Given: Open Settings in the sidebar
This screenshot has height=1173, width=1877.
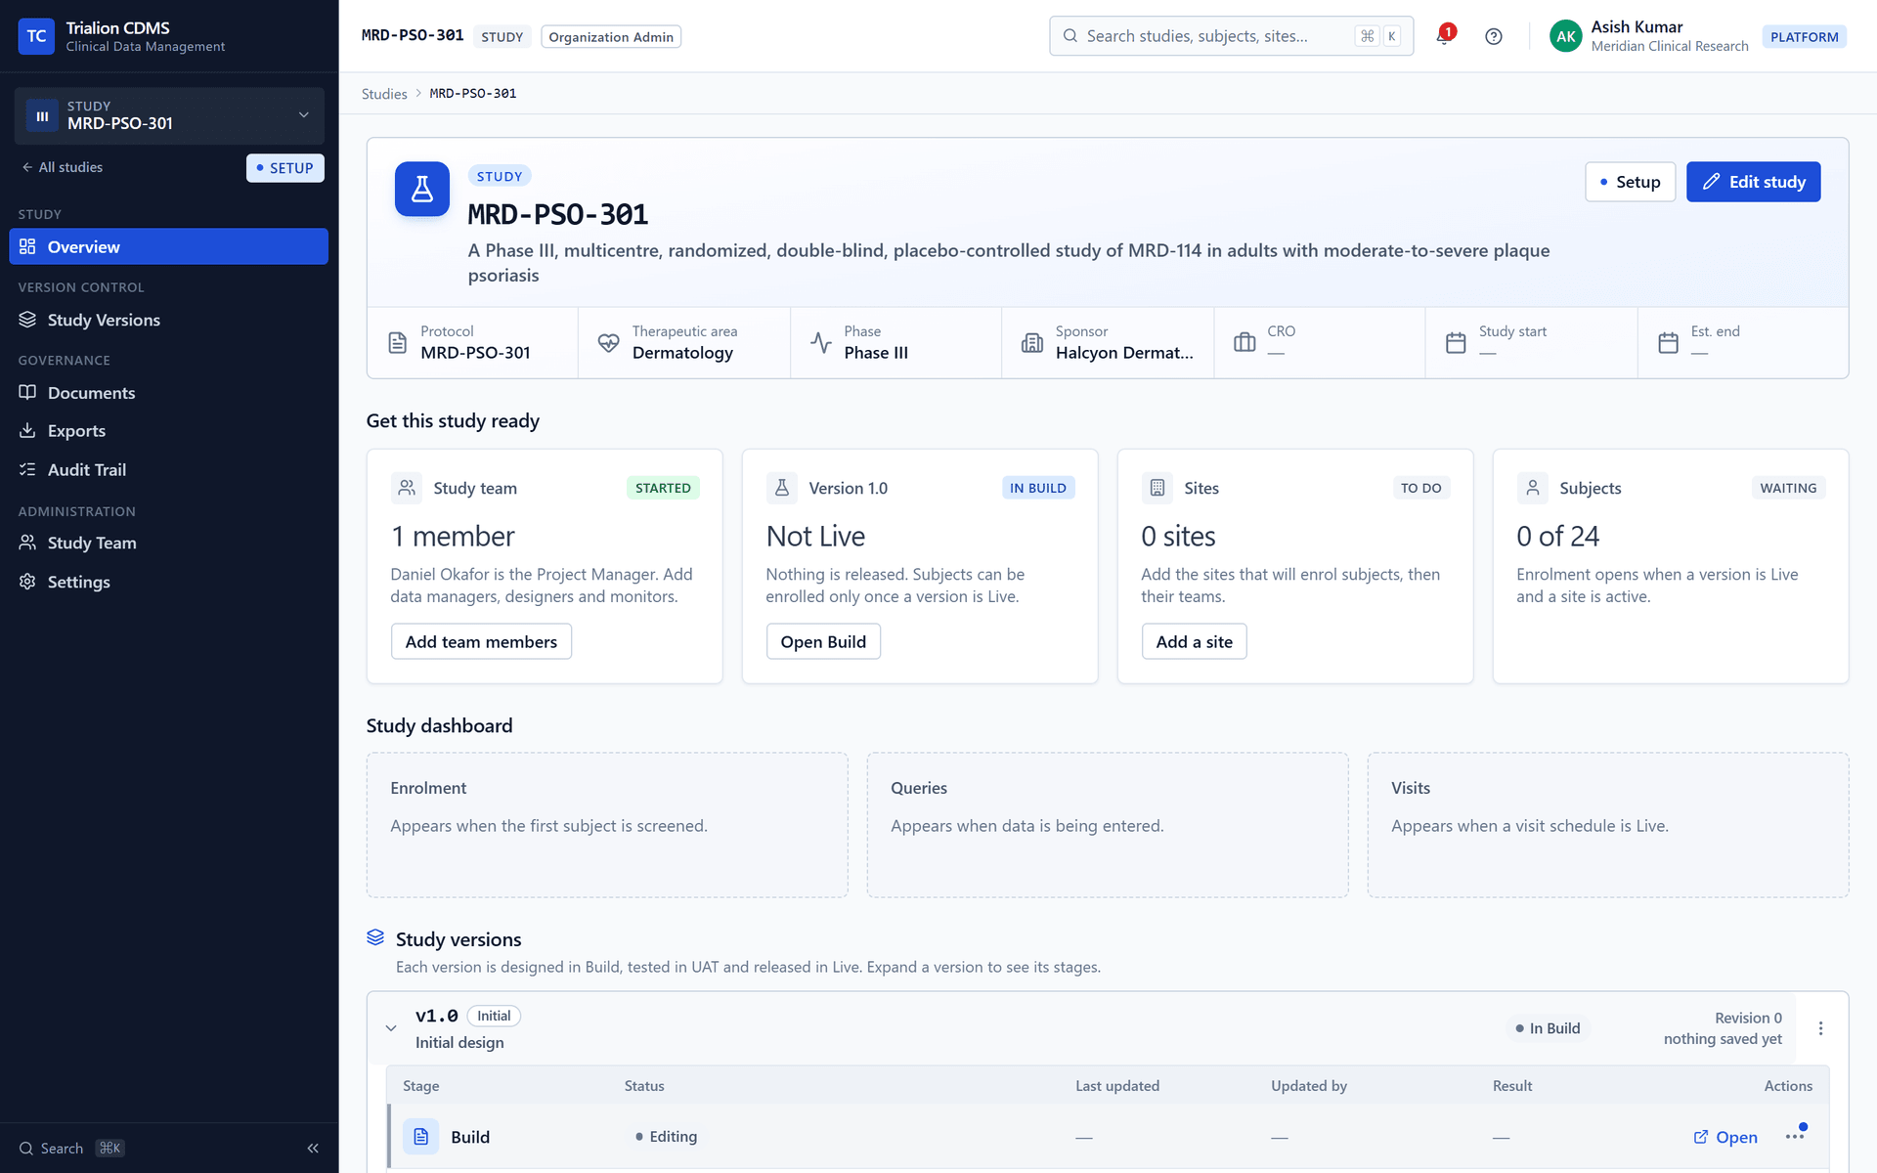Looking at the screenshot, I should coord(168,582).
